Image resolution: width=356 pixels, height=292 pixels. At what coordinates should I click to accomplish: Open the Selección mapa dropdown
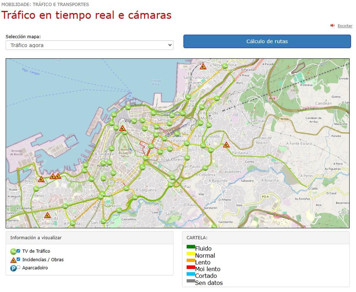click(89, 45)
